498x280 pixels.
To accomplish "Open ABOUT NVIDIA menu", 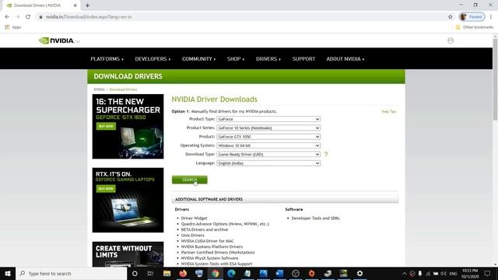I will tap(345, 59).
